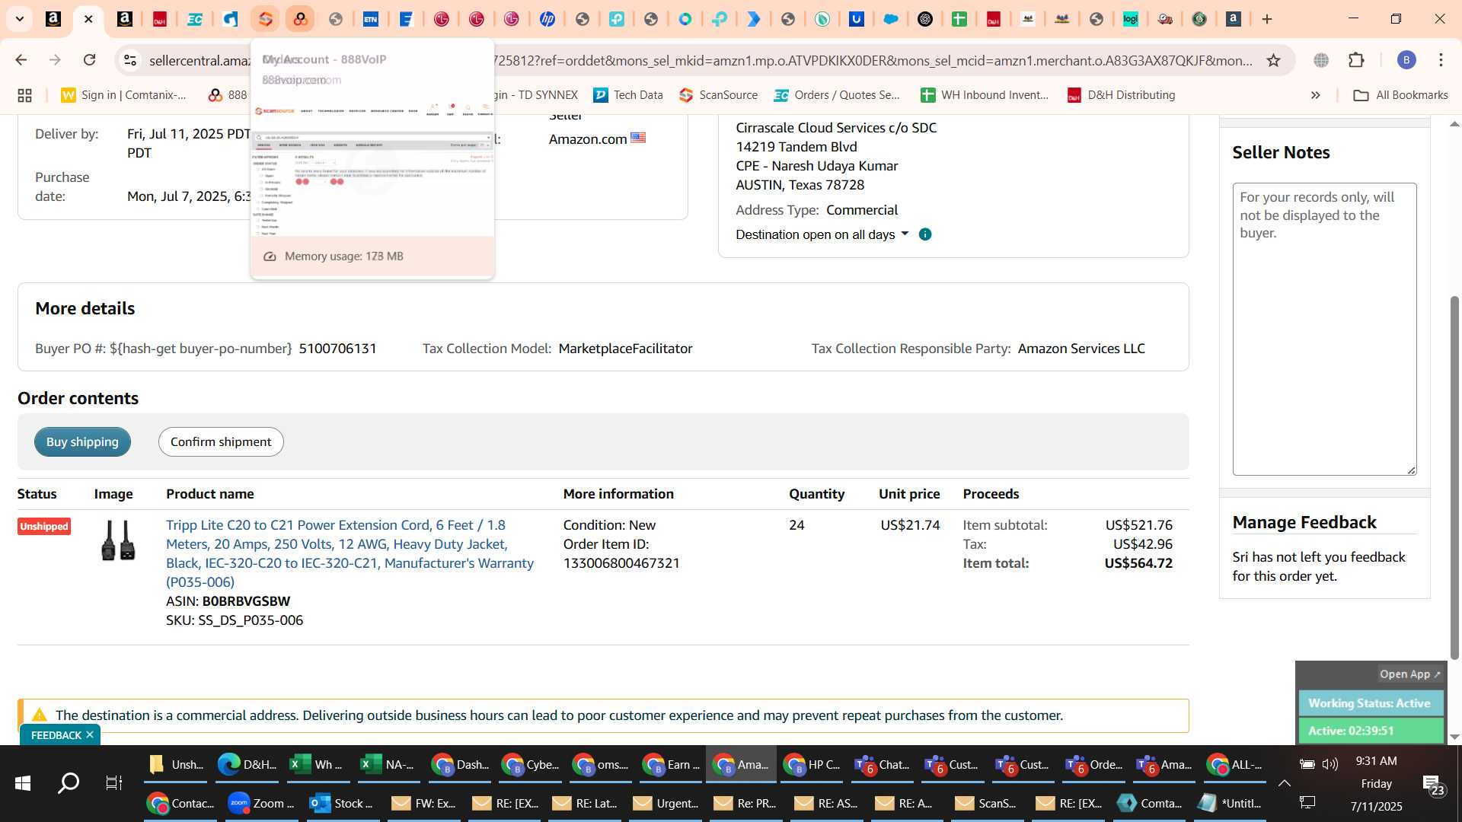Click the power cord product thumbnail

point(118,541)
